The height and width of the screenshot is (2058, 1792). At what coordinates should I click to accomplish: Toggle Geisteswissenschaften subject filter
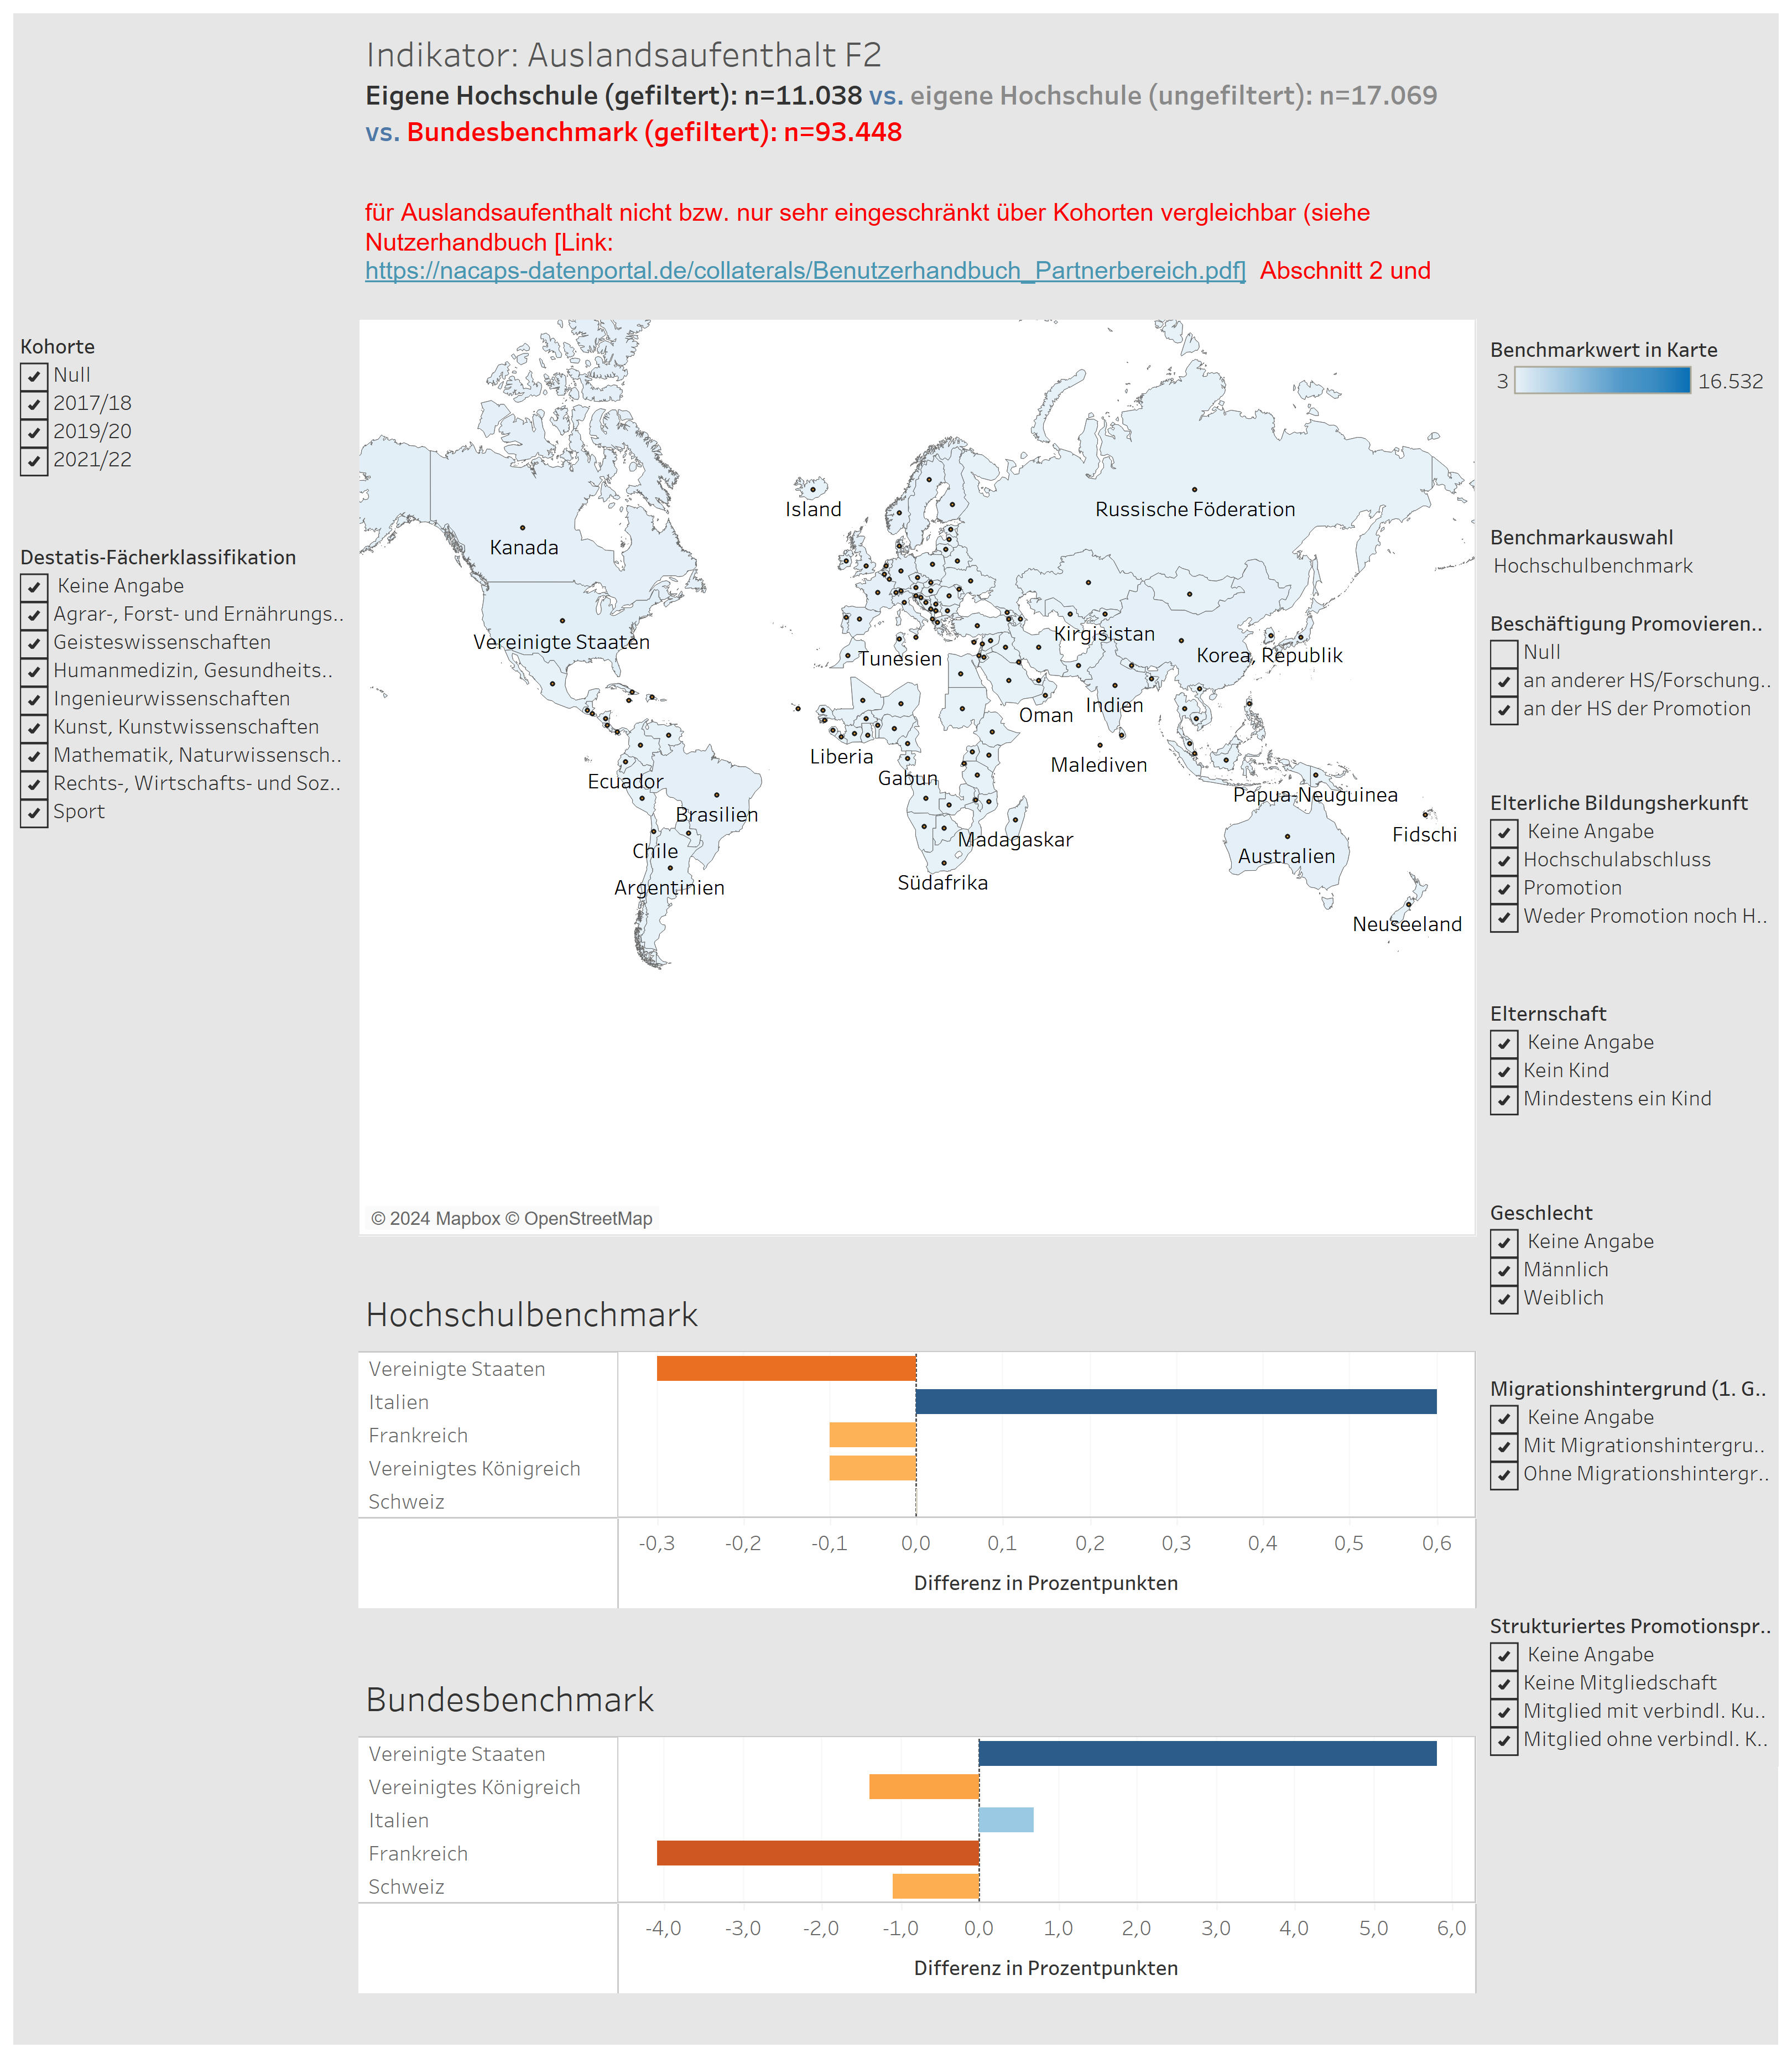click(34, 643)
